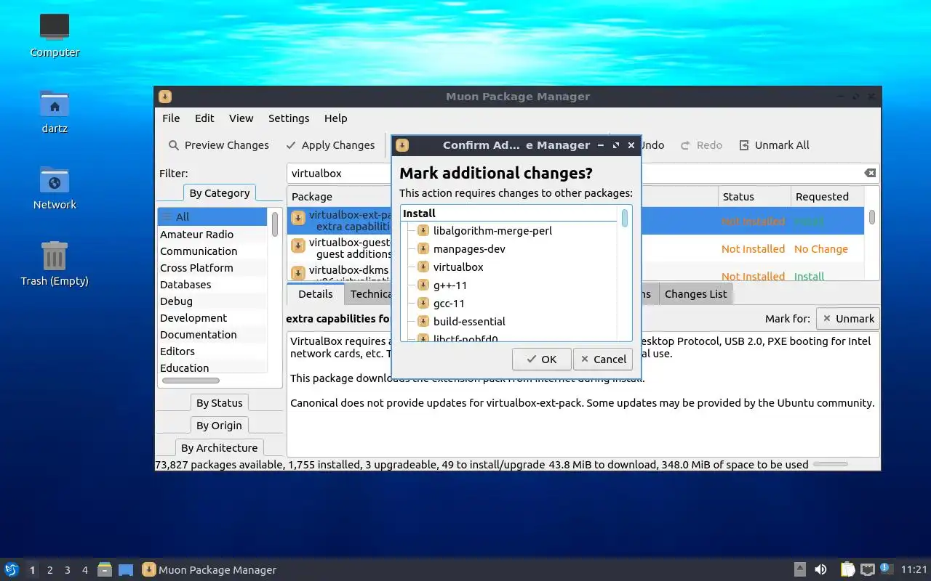Open the Changes List tab
Screen dimensions: 931x581
tap(696, 294)
